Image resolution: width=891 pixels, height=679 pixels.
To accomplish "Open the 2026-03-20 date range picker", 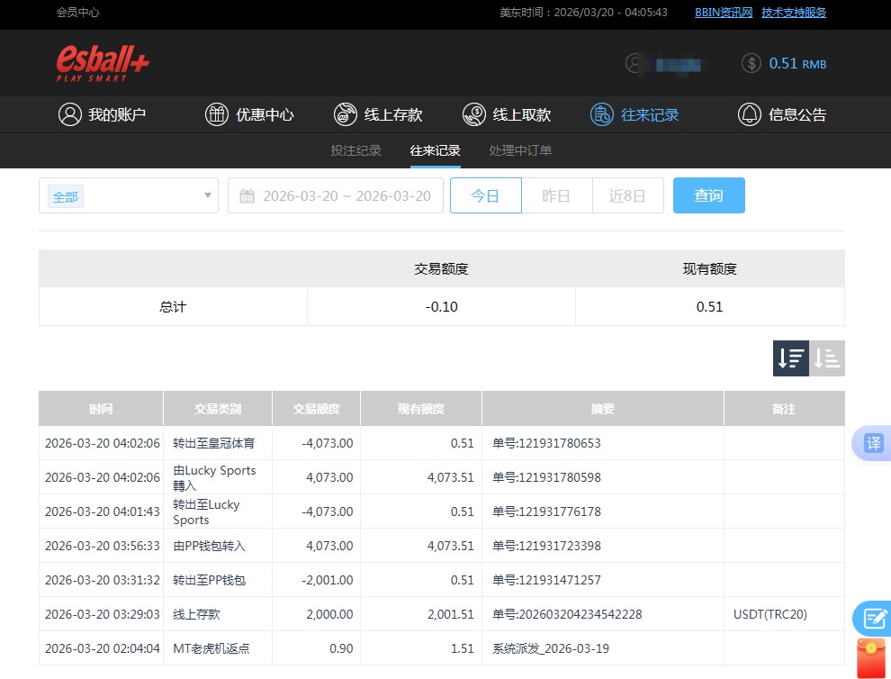I will coord(346,195).
